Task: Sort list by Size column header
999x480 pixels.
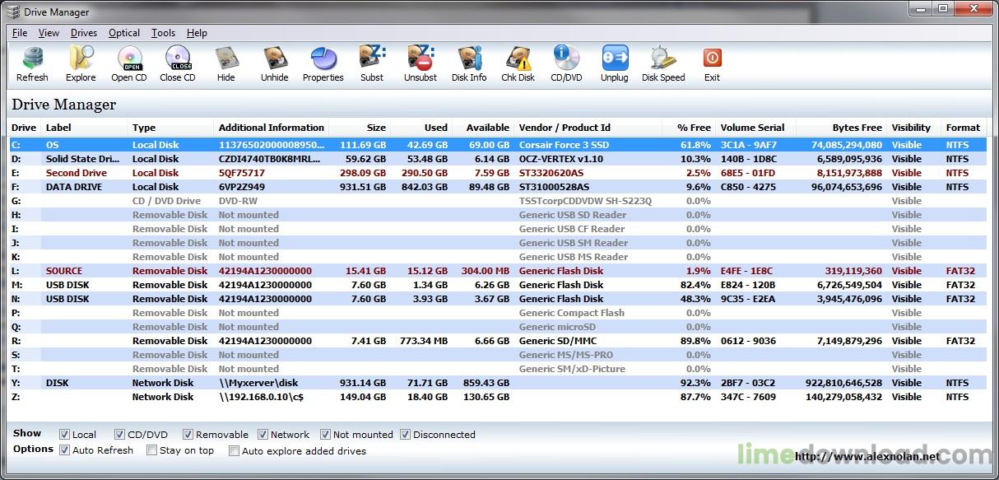Action: (x=376, y=128)
